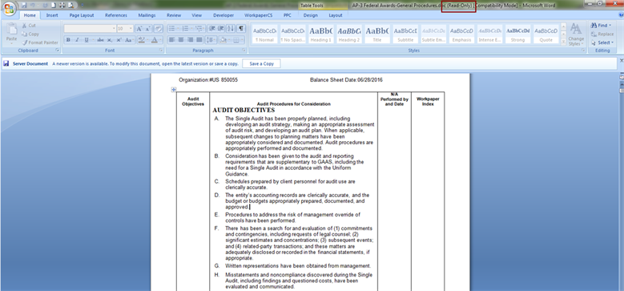
Task: Click the table move handle
Action: (x=174, y=90)
